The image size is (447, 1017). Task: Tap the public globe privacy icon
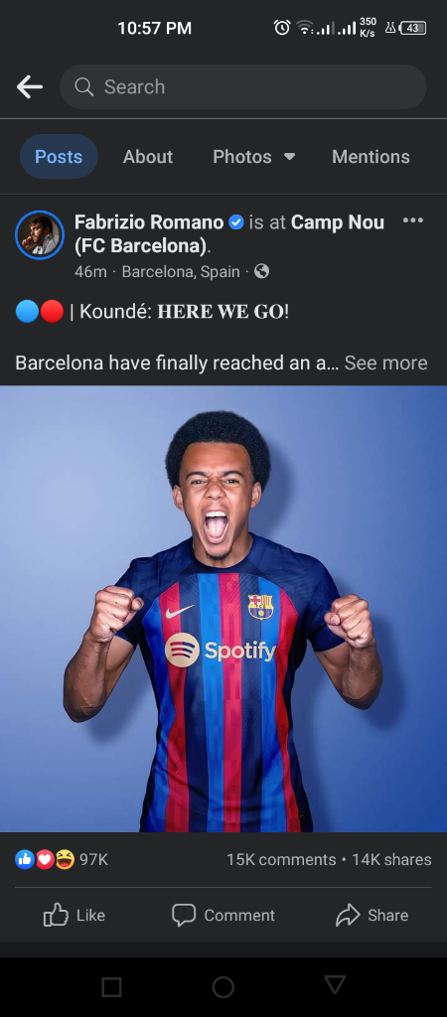coord(261,272)
